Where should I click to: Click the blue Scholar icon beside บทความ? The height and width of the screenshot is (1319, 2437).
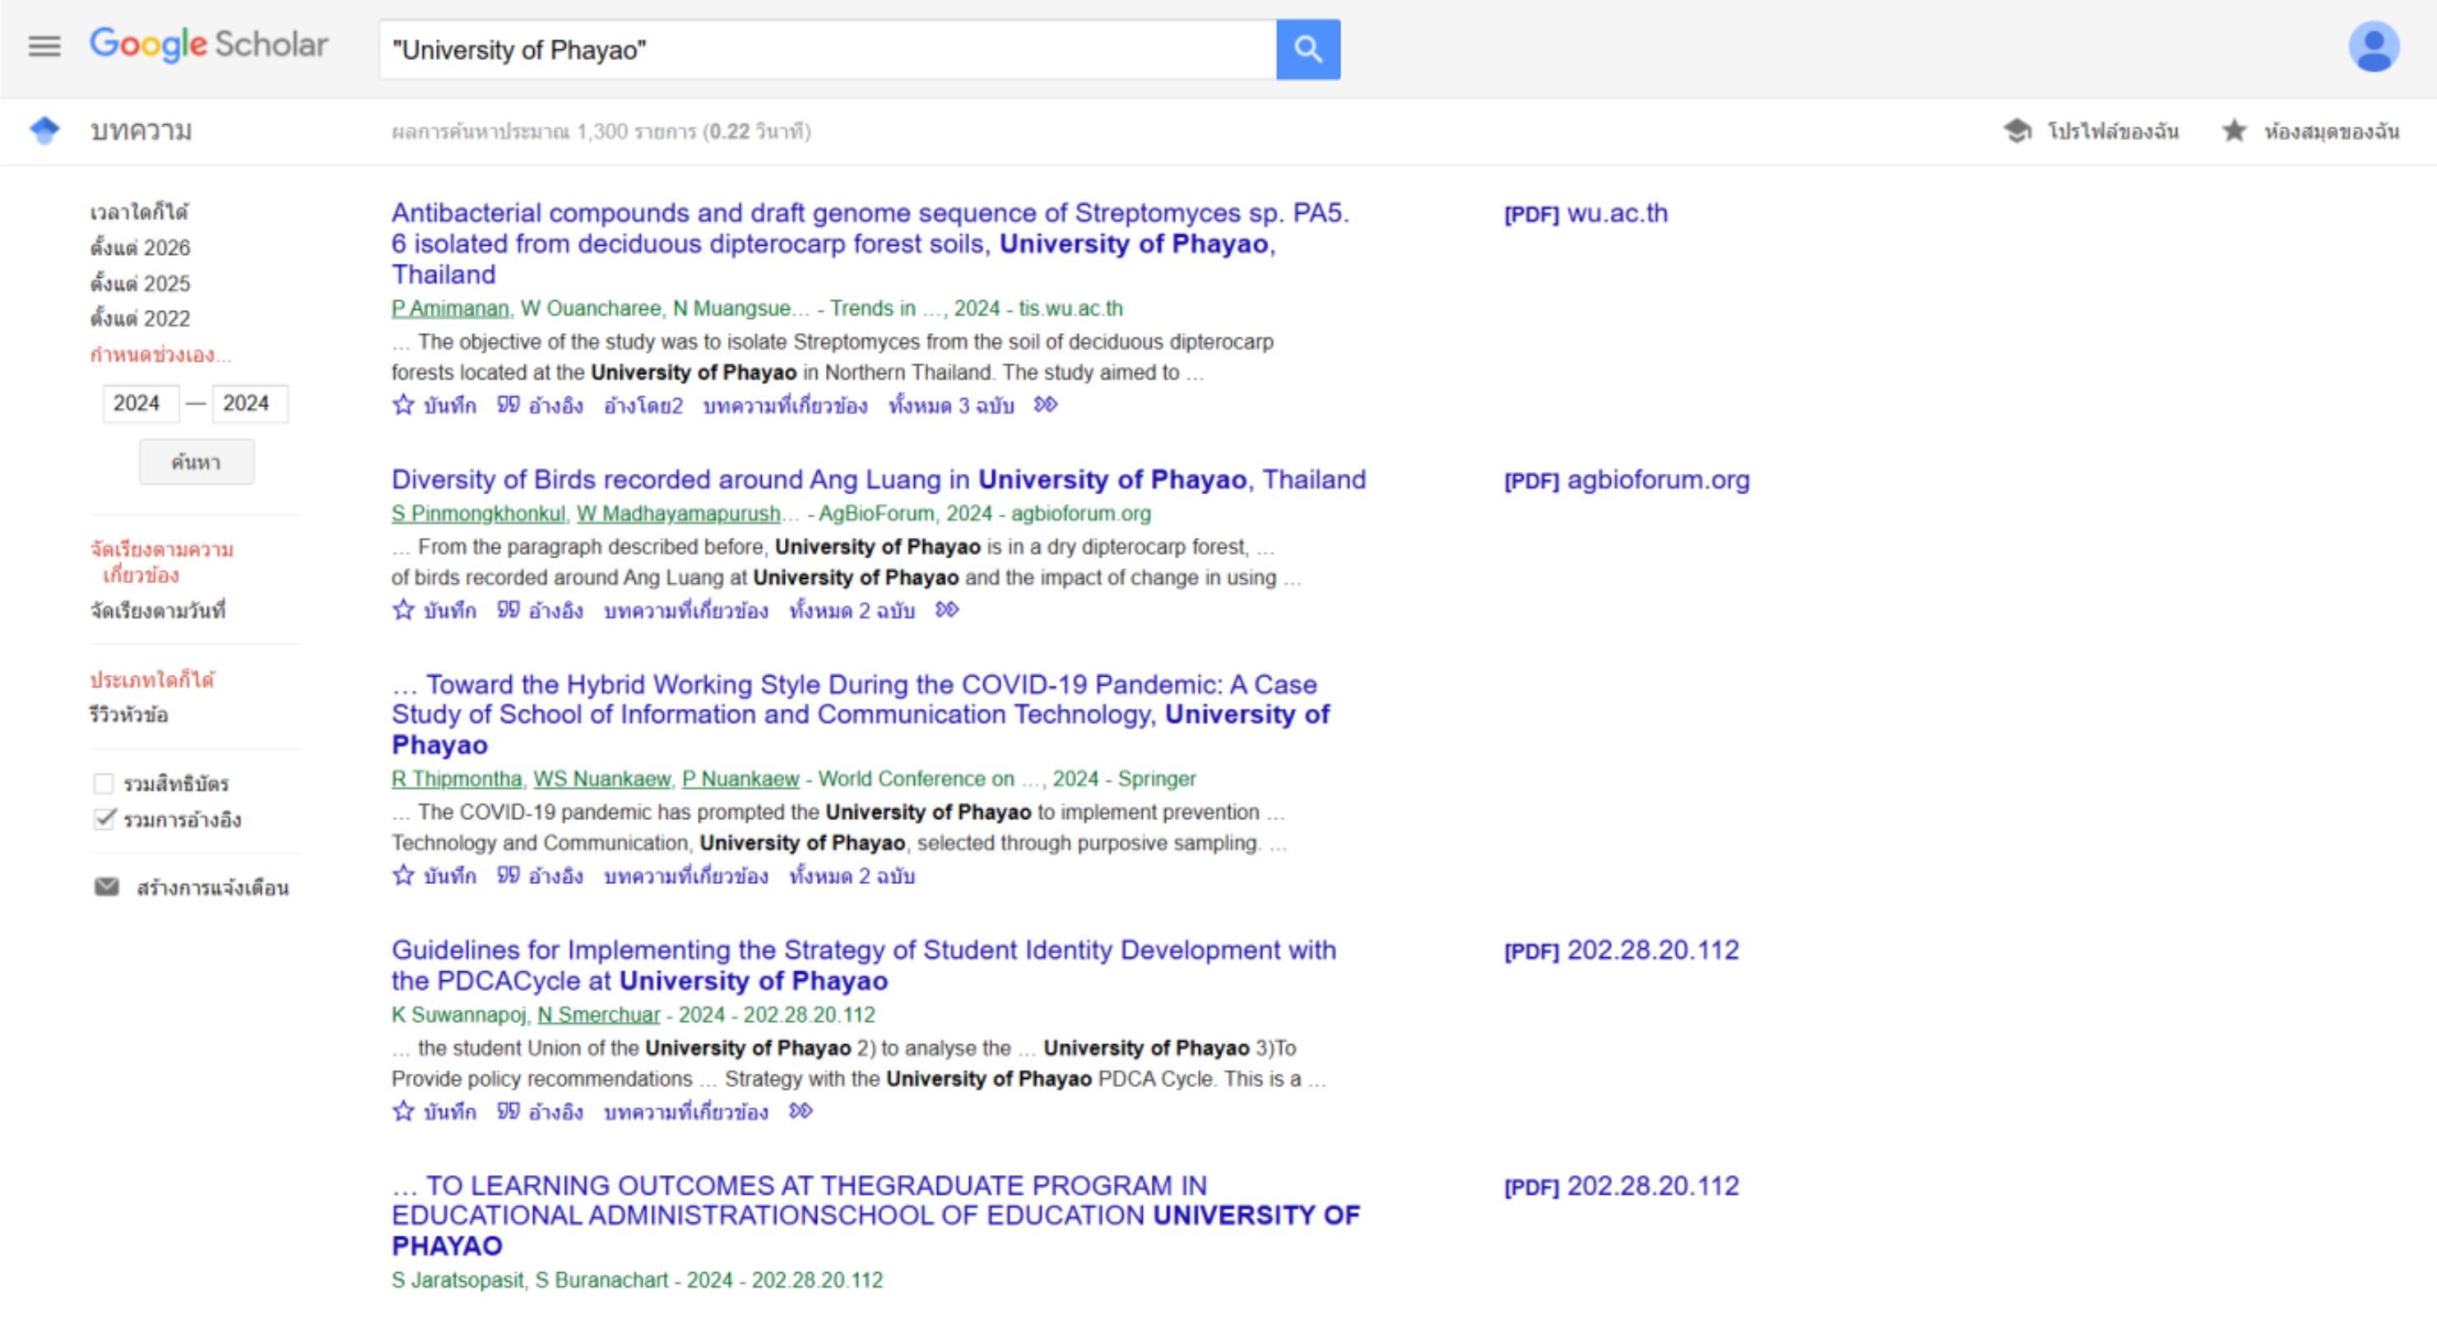click(x=44, y=131)
